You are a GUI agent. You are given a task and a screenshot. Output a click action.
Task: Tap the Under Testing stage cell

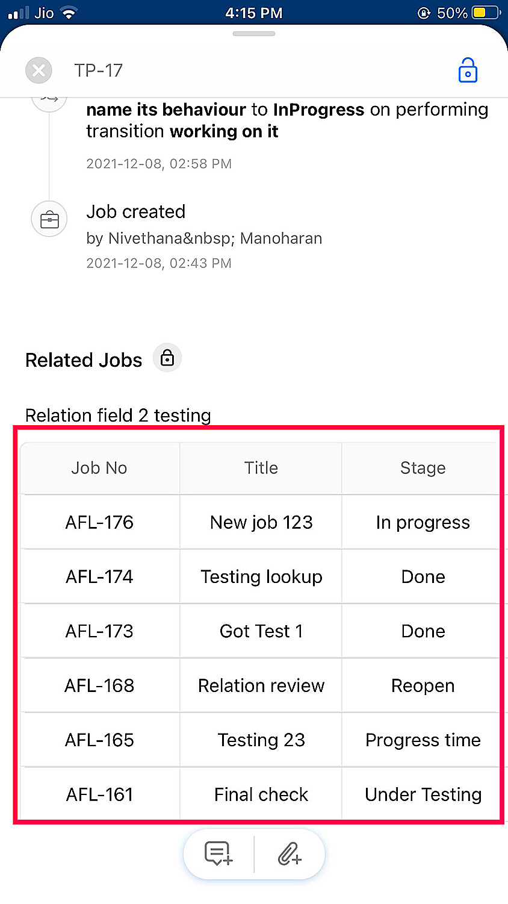coord(423,794)
